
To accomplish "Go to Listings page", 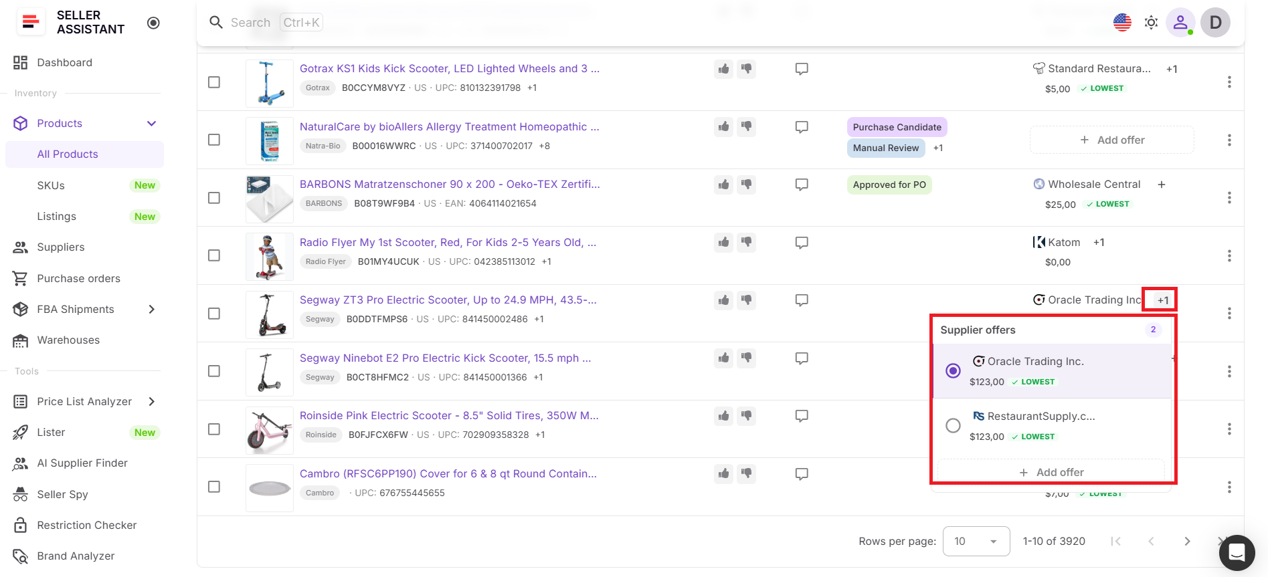I will click(56, 217).
